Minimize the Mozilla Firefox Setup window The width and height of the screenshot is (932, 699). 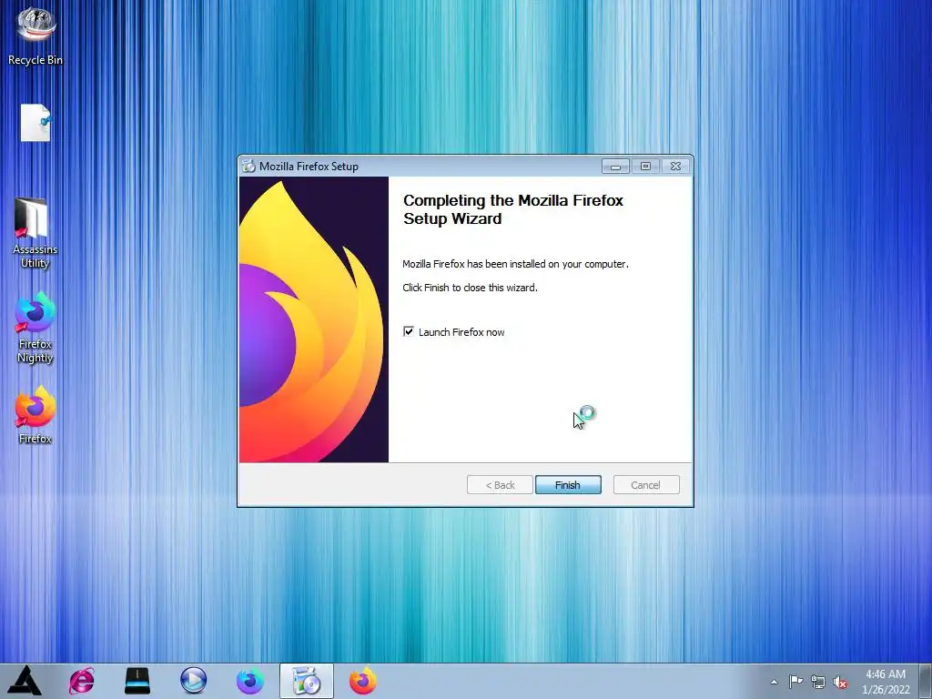tap(615, 167)
